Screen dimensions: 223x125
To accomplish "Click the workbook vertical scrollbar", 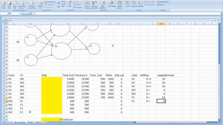I will click(x=219, y=73).
